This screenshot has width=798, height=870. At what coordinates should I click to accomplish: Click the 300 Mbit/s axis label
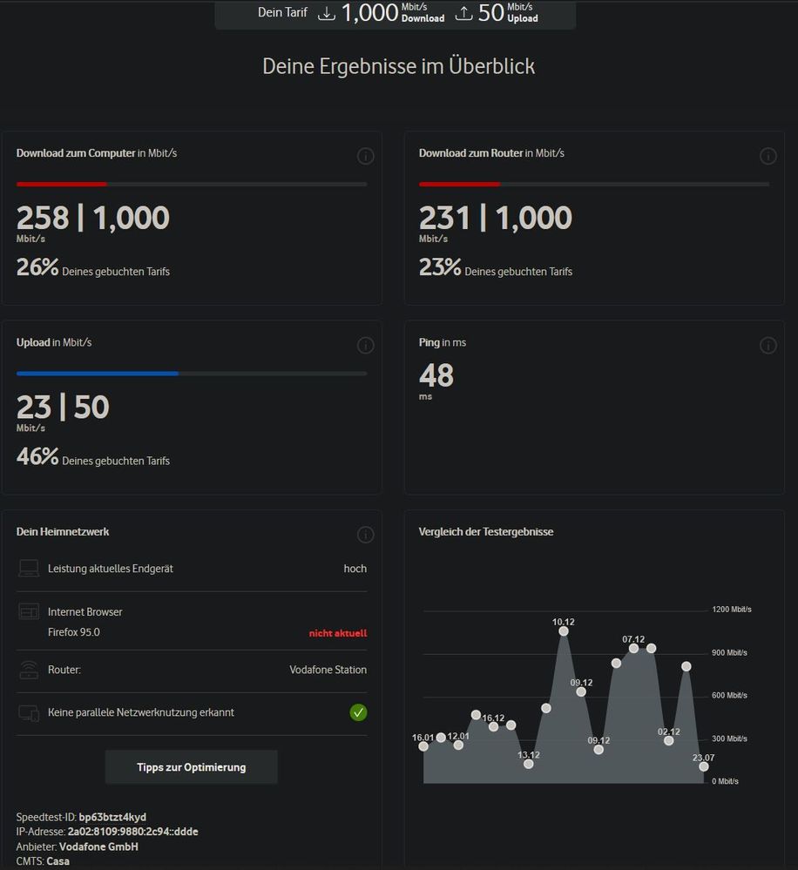tap(729, 738)
